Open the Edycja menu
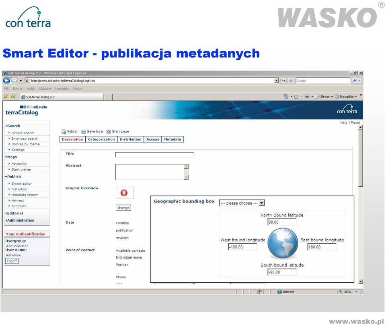Image resolution: width=386 pixels, height=326 pixels. (x=17, y=88)
